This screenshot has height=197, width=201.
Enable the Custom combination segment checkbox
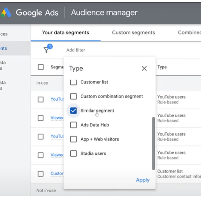[73, 96]
